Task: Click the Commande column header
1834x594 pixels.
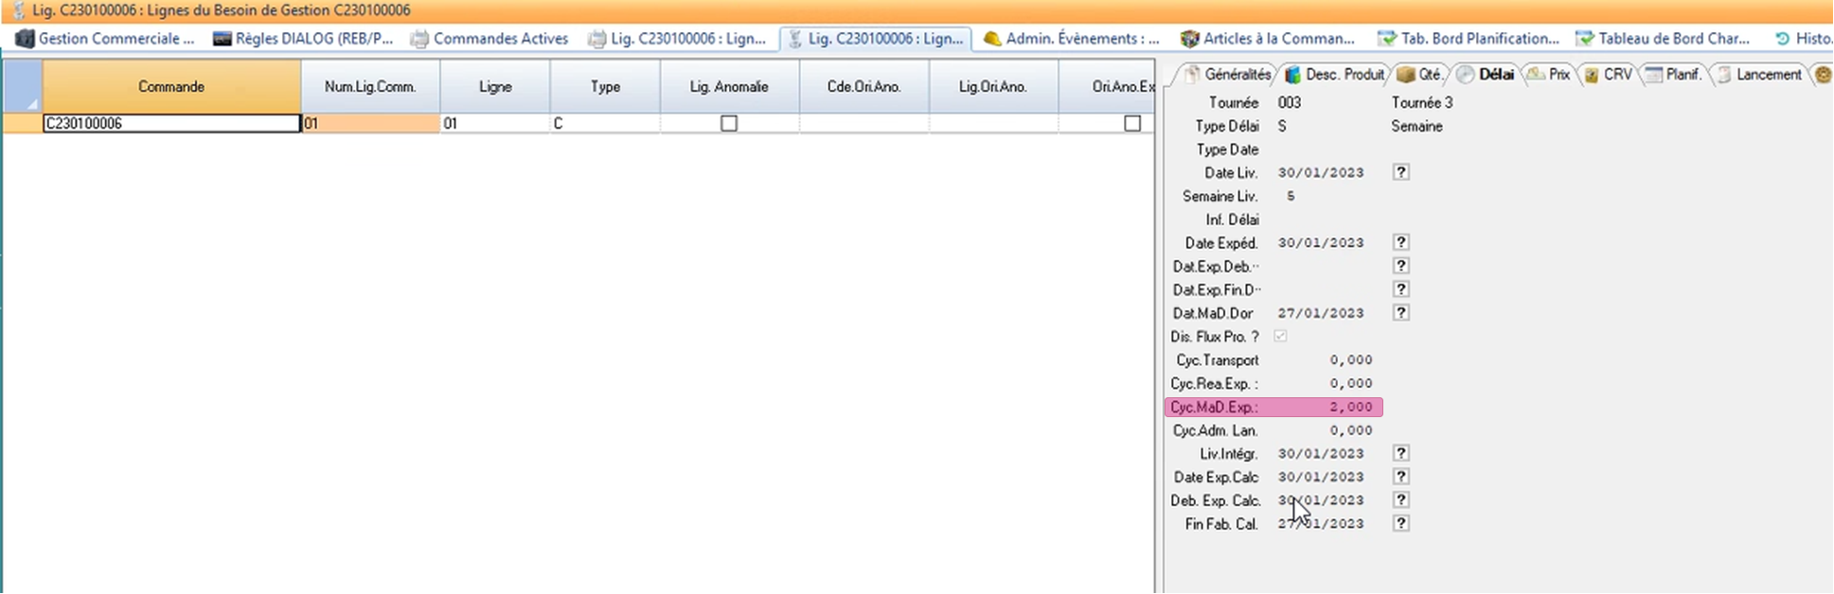Action: (171, 87)
